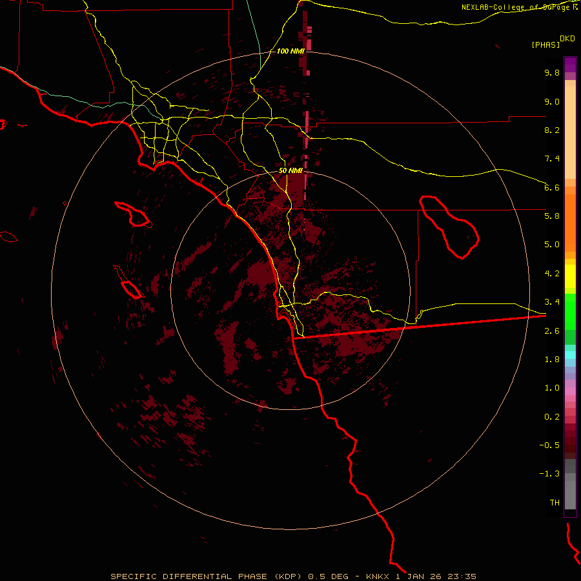Viewport: 581px width, 581px height.
Task: Click the 5.8 scale value
Action: click(x=552, y=216)
